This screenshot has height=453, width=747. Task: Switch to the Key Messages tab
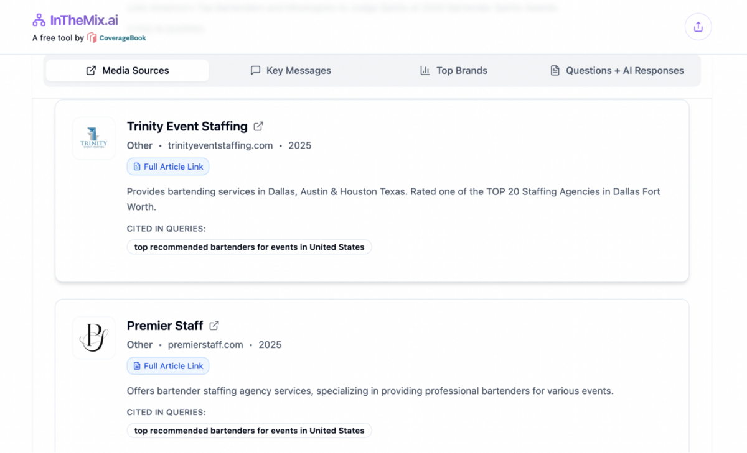click(290, 71)
